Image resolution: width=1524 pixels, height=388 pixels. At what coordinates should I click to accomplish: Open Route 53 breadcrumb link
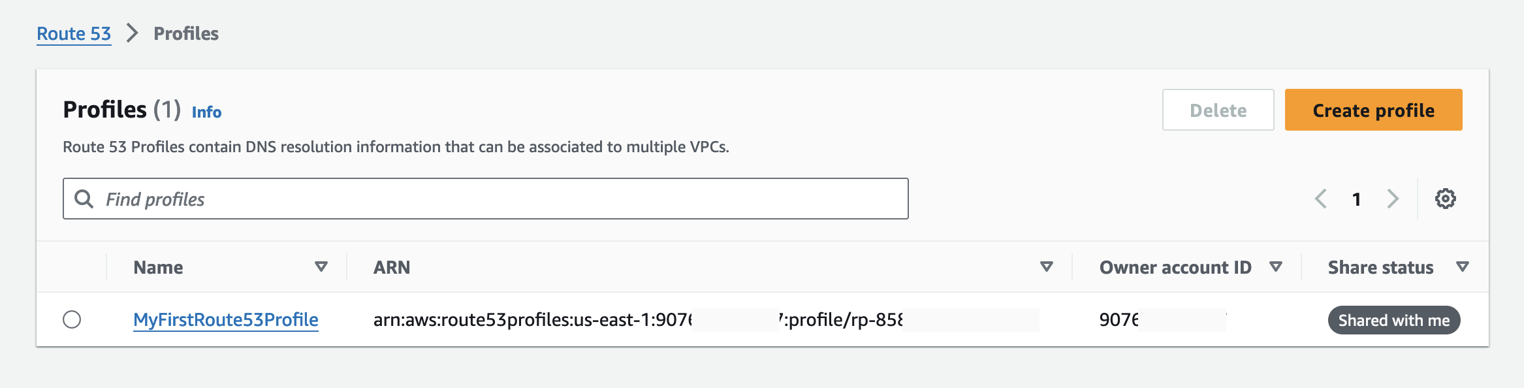point(74,33)
